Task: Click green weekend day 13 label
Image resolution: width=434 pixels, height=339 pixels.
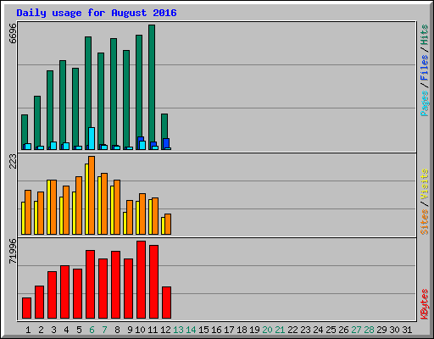Action: [178, 330]
